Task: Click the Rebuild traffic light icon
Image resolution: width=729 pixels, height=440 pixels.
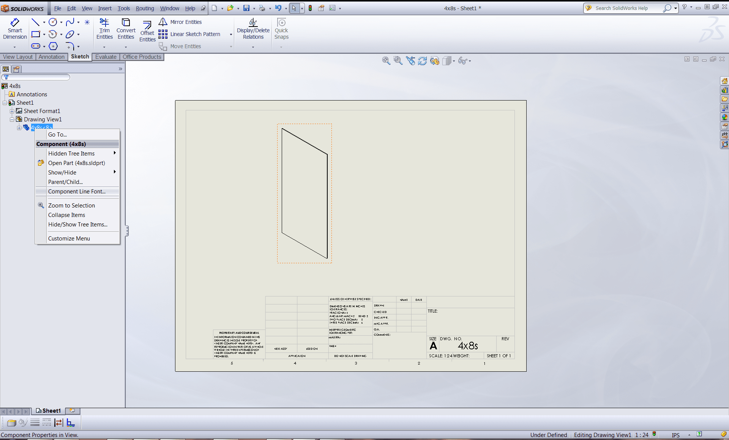Action: click(x=310, y=8)
